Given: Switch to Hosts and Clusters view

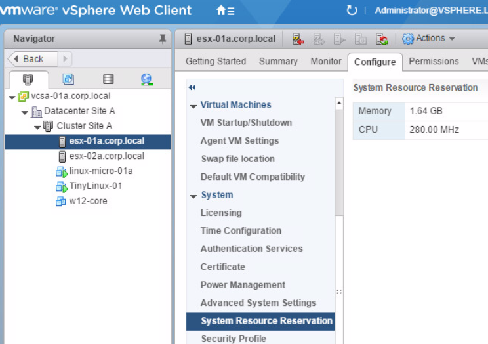Looking at the screenshot, I should 28,80.
